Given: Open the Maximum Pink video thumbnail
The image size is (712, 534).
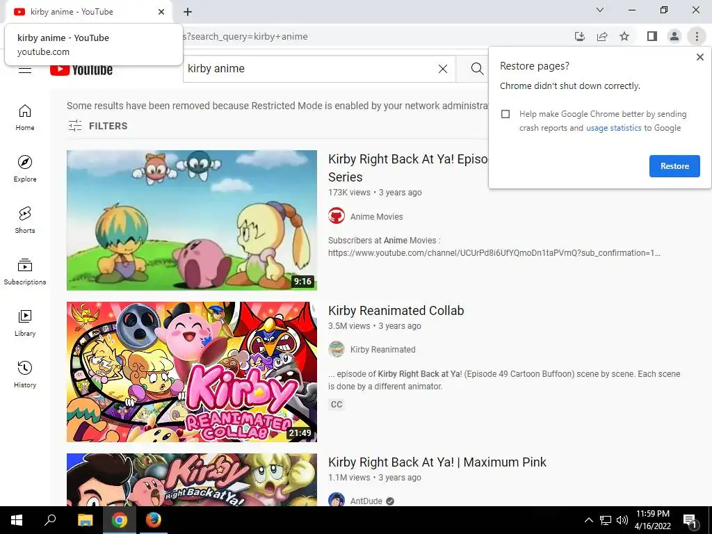Looking at the screenshot, I should pyautogui.click(x=192, y=480).
